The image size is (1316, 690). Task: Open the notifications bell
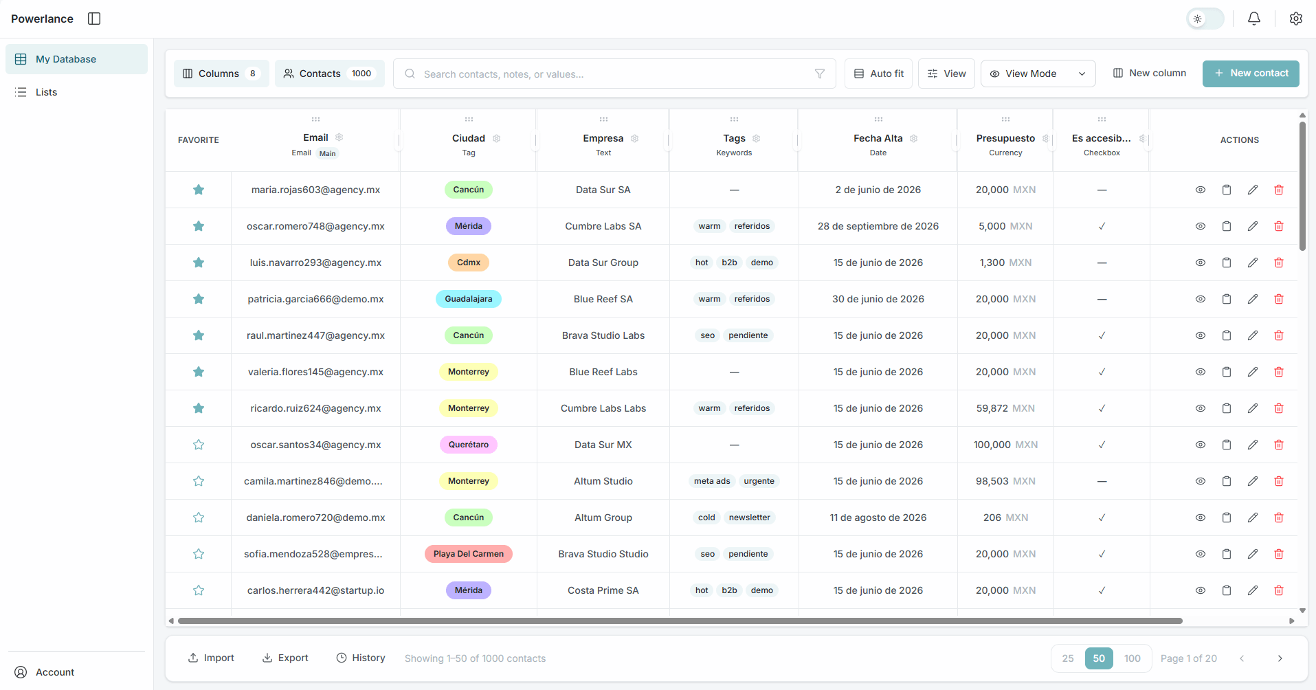click(1253, 19)
